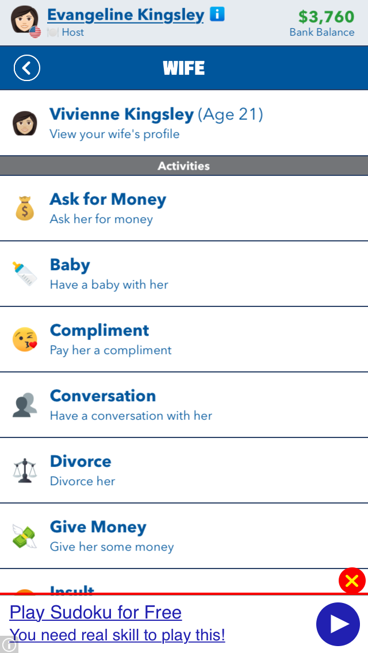Tap the two-silhouettes Conversation icon

(25, 405)
